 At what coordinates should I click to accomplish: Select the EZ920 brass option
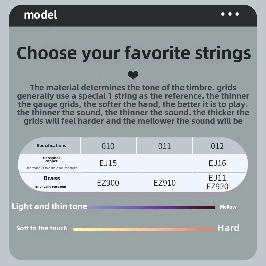click(217, 187)
